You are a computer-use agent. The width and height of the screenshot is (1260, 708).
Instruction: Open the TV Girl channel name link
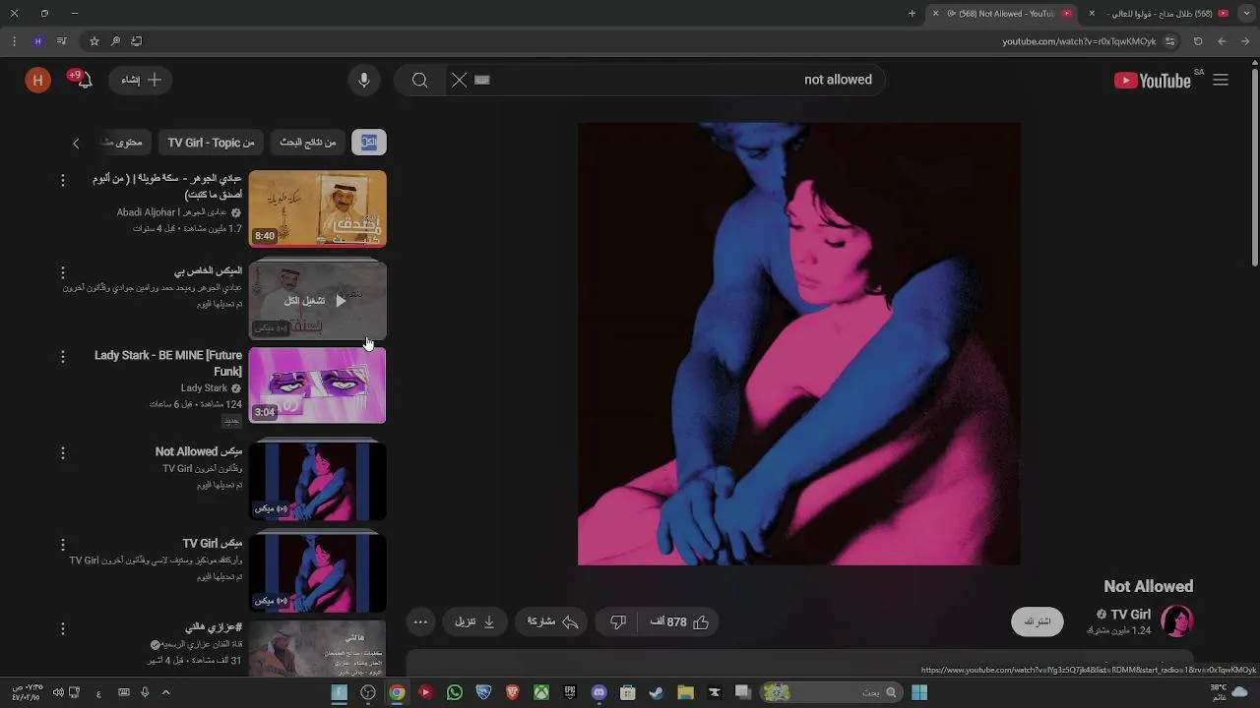coord(1130,615)
